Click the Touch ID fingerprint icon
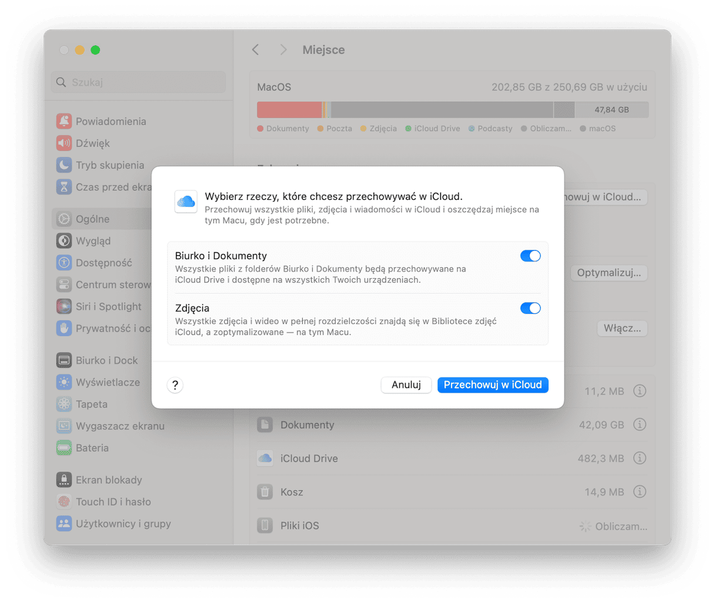 [64, 502]
